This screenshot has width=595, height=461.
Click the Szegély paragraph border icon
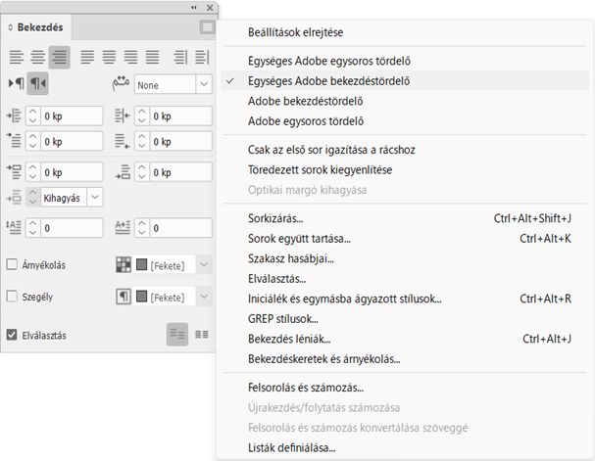click(124, 297)
